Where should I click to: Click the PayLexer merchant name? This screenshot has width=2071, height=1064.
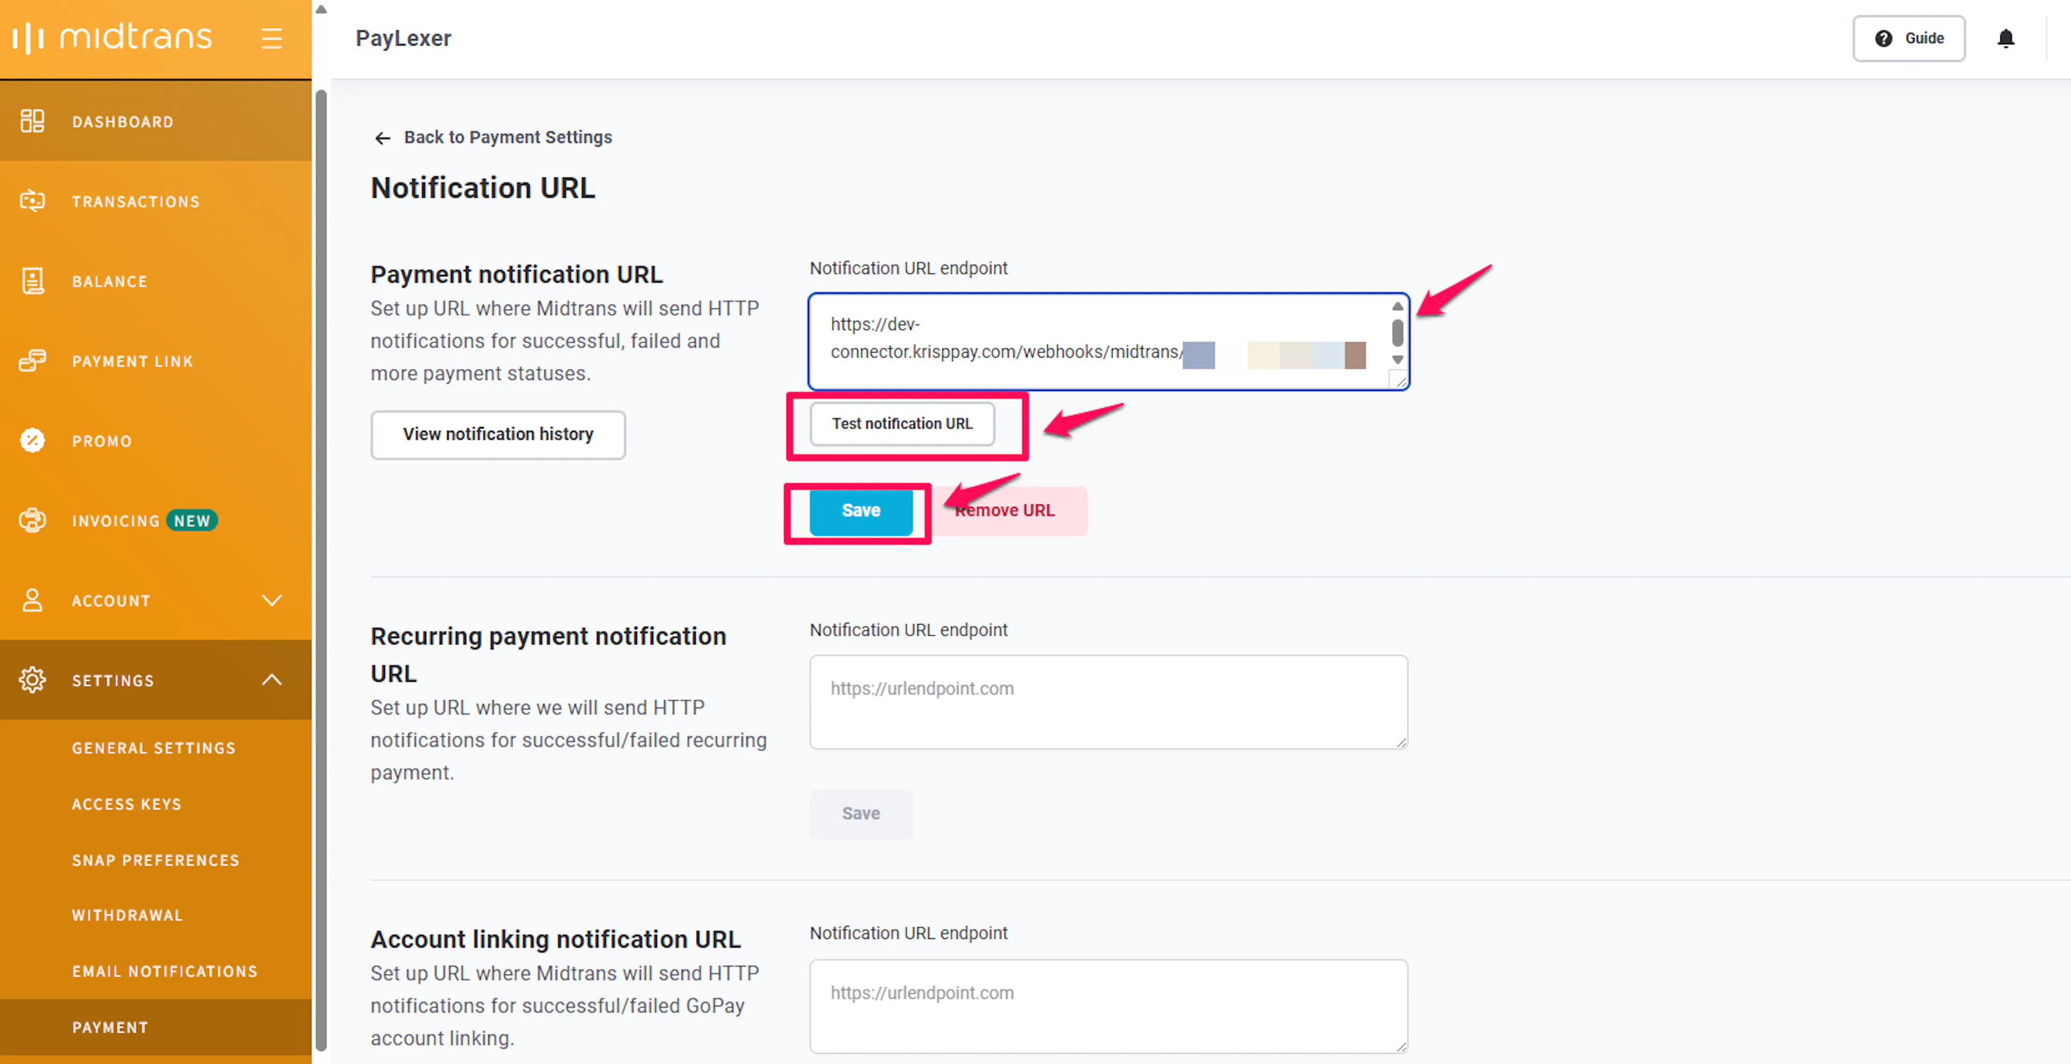point(403,38)
